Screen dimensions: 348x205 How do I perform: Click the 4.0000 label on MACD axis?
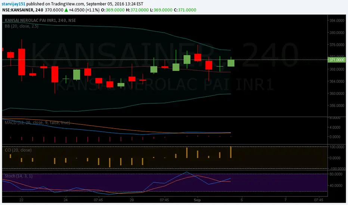(335, 127)
